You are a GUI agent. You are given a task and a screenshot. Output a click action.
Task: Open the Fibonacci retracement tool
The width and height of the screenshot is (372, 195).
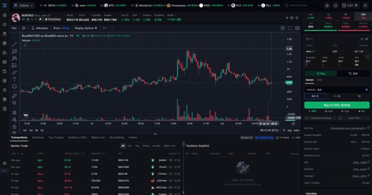[15, 51]
